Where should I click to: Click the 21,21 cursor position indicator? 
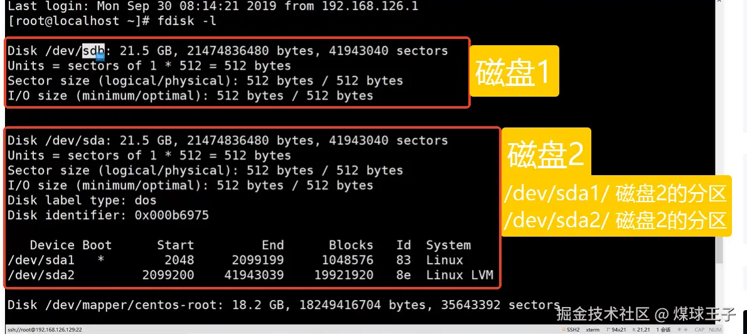[643, 330]
